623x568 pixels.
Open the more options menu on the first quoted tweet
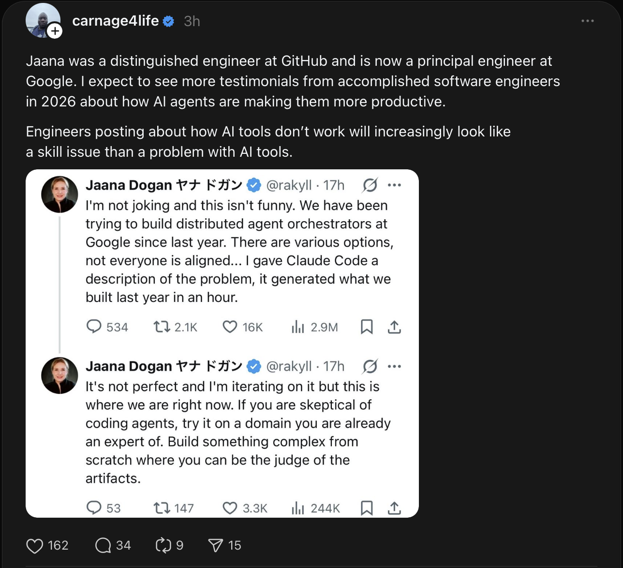(x=395, y=185)
